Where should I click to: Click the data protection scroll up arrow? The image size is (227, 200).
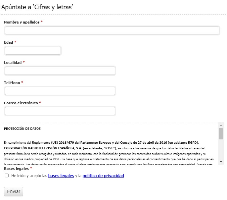coord(221,125)
